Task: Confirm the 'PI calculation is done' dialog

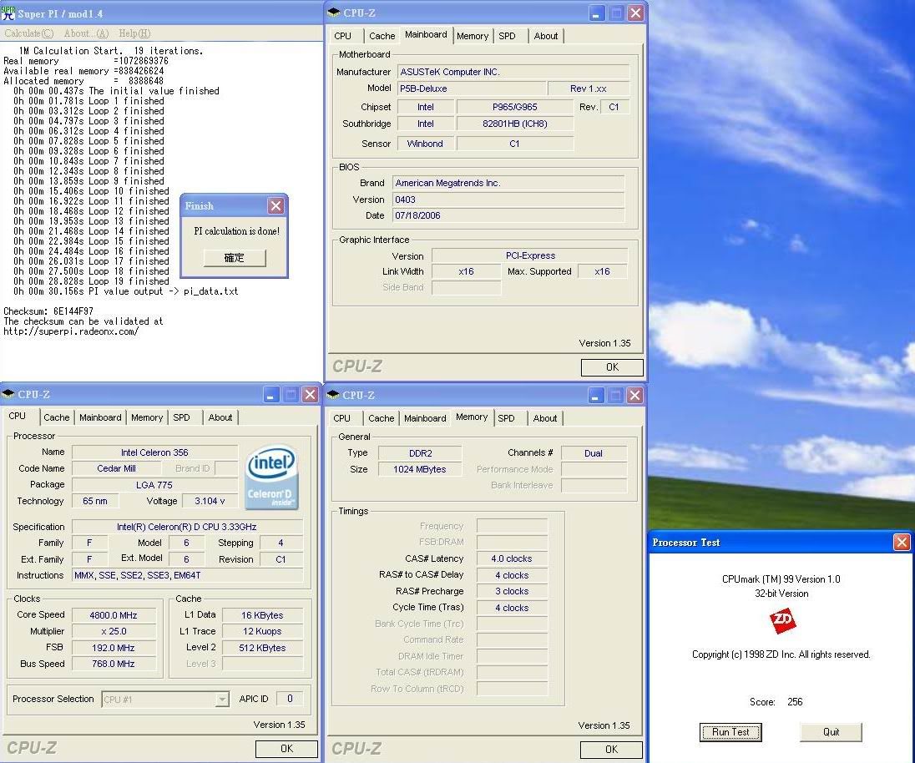Action: pos(235,258)
